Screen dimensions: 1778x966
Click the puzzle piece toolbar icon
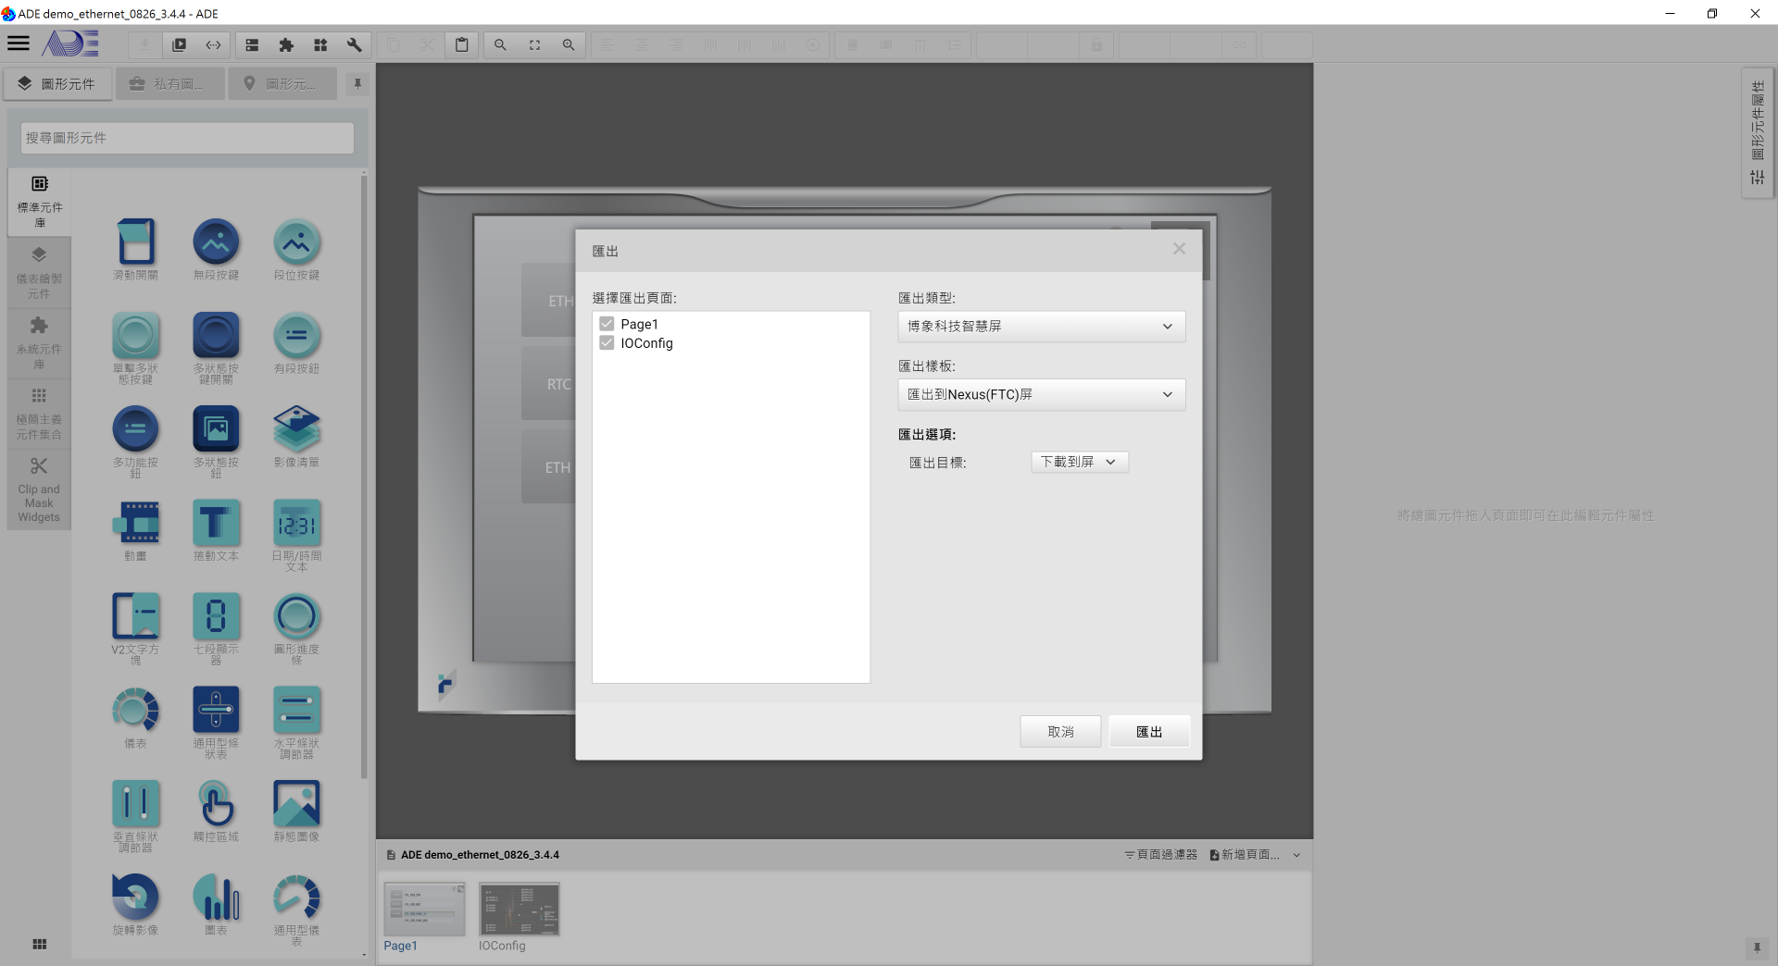(286, 44)
